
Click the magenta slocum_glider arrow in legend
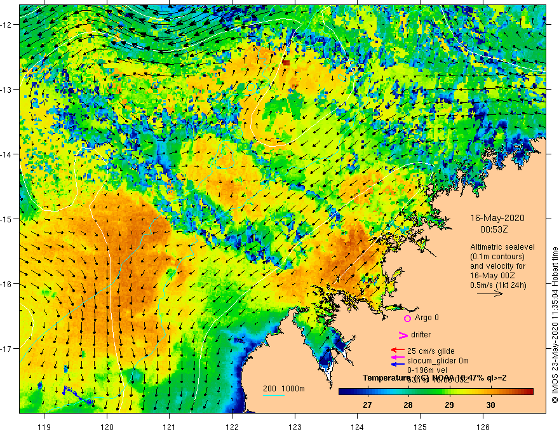click(398, 357)
